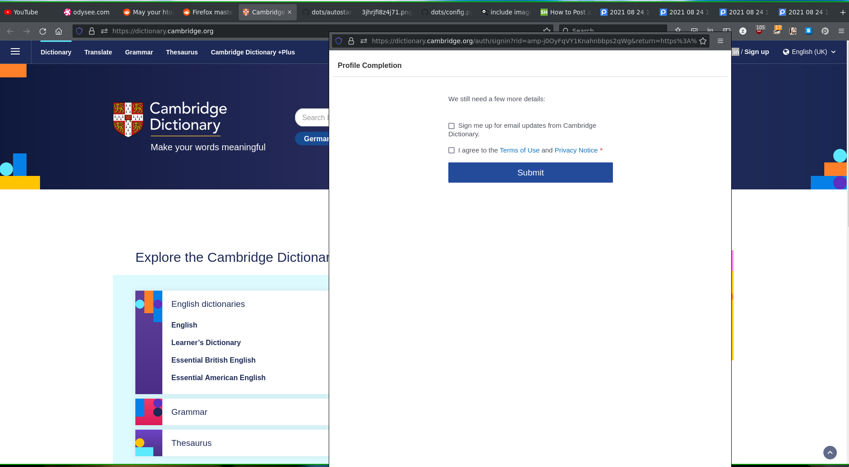Switch to the 'How to Post' tab
The width and height of the screenshot is (849, 467).
pos(566,12)
